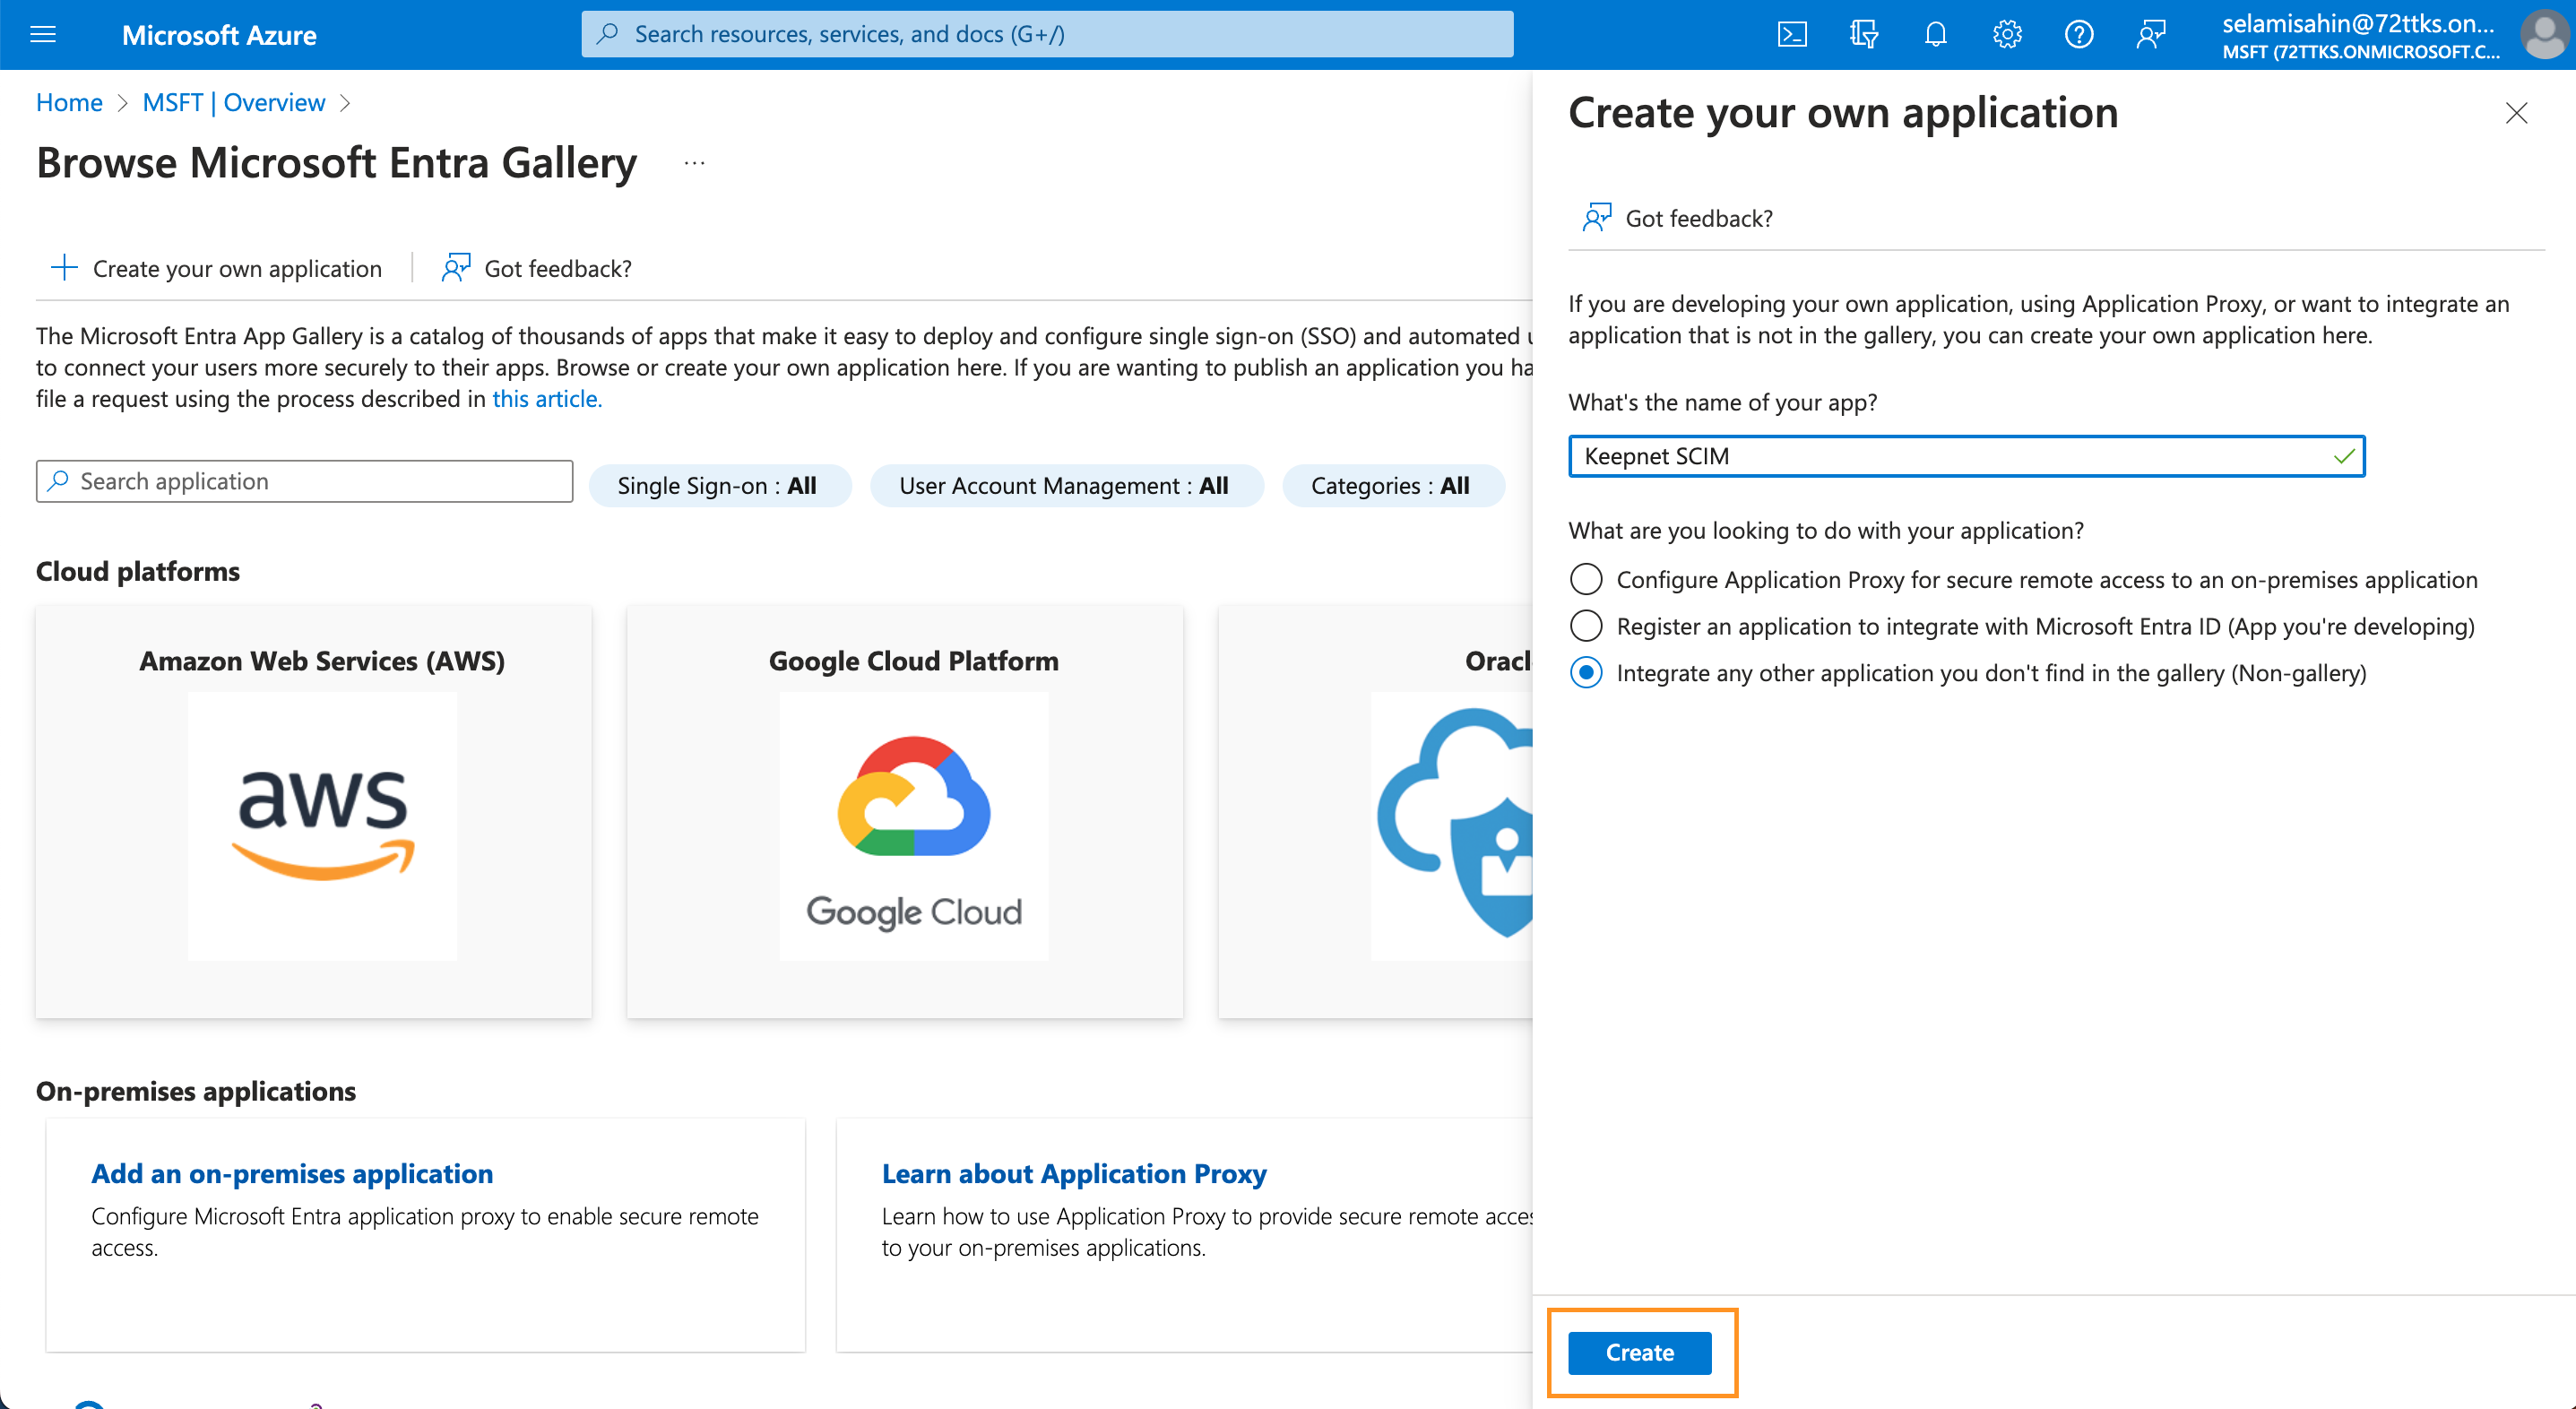Open the Single Sign-on filter

pos(719,485)
